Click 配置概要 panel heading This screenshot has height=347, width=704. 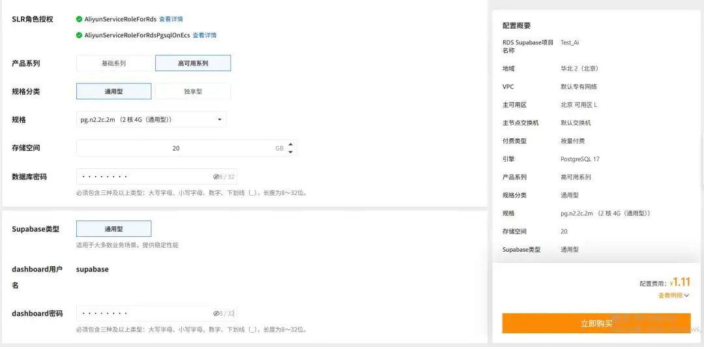coord(516,25)
